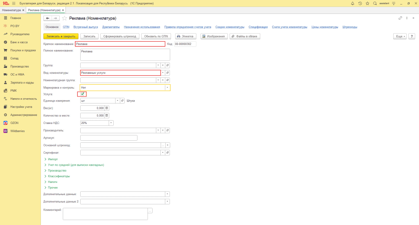Uncheck the Услуга checkbox

[83, 94]
